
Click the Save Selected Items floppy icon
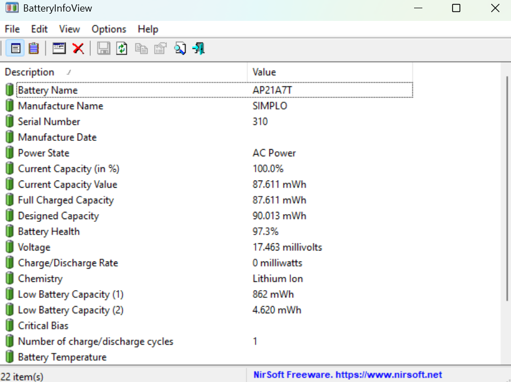click(x=104, y=48)
